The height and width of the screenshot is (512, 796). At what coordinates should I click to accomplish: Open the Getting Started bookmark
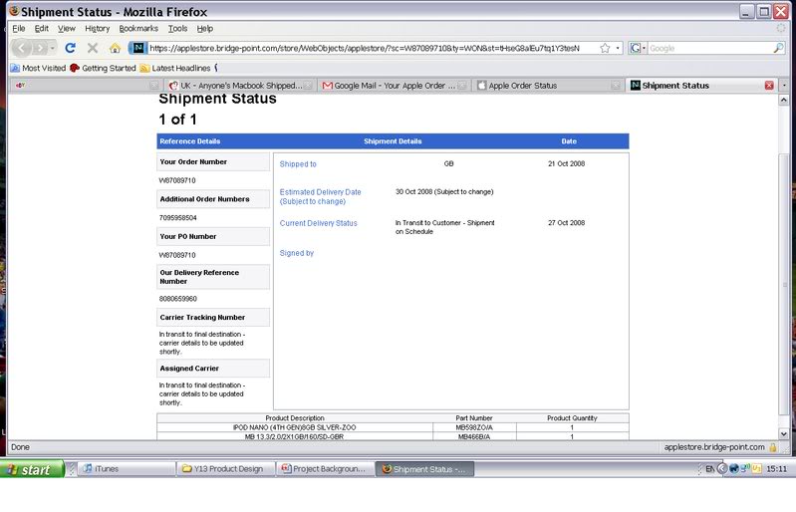click(103, 68)
